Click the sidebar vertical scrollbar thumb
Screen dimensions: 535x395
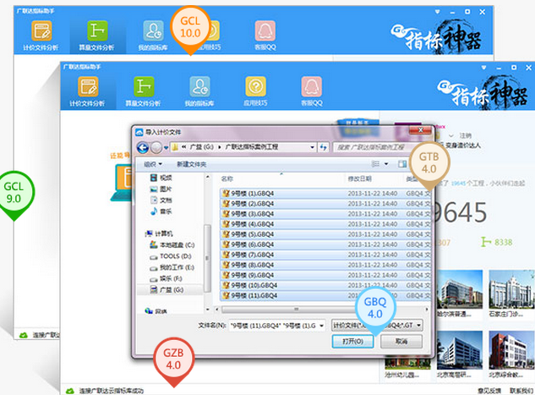pos(207,259)
